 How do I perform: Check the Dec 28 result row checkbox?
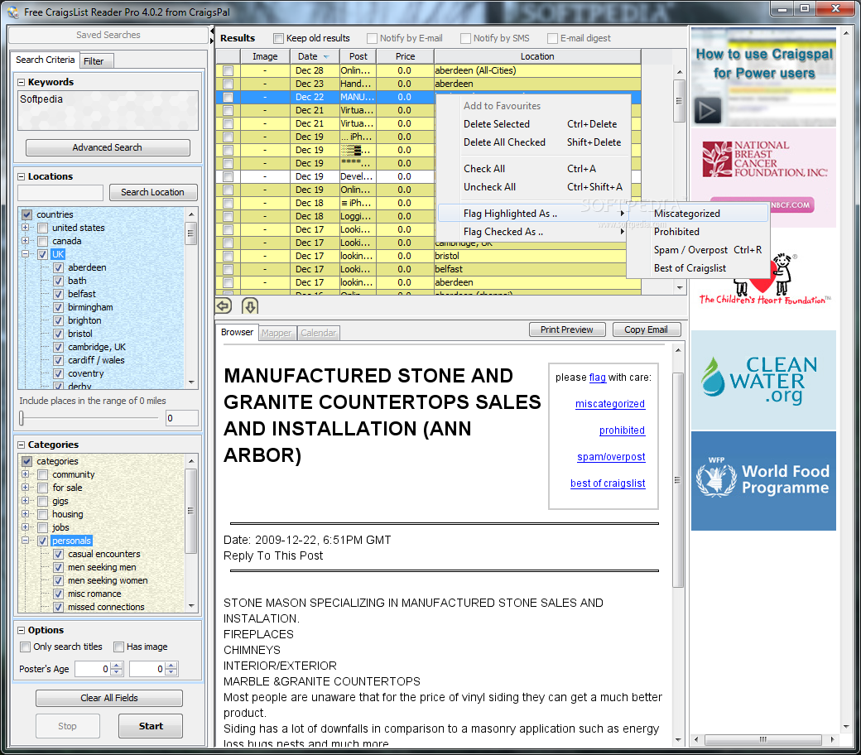[x=228, y=71]
